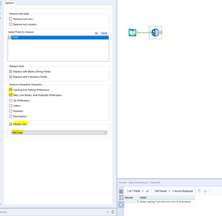Go to previous record with up arrow
222x216 pixels.
(199, 191)
